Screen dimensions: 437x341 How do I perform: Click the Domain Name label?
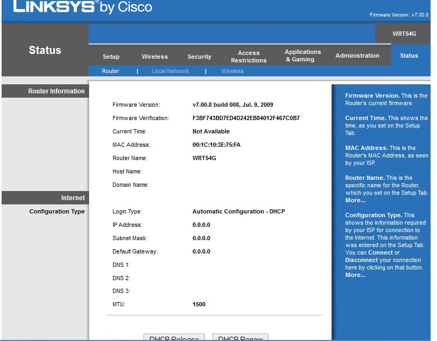[130, 185]
